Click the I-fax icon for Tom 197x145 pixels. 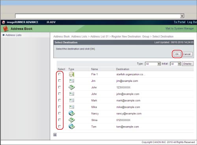pyautogui.click(x=72, y=127)
